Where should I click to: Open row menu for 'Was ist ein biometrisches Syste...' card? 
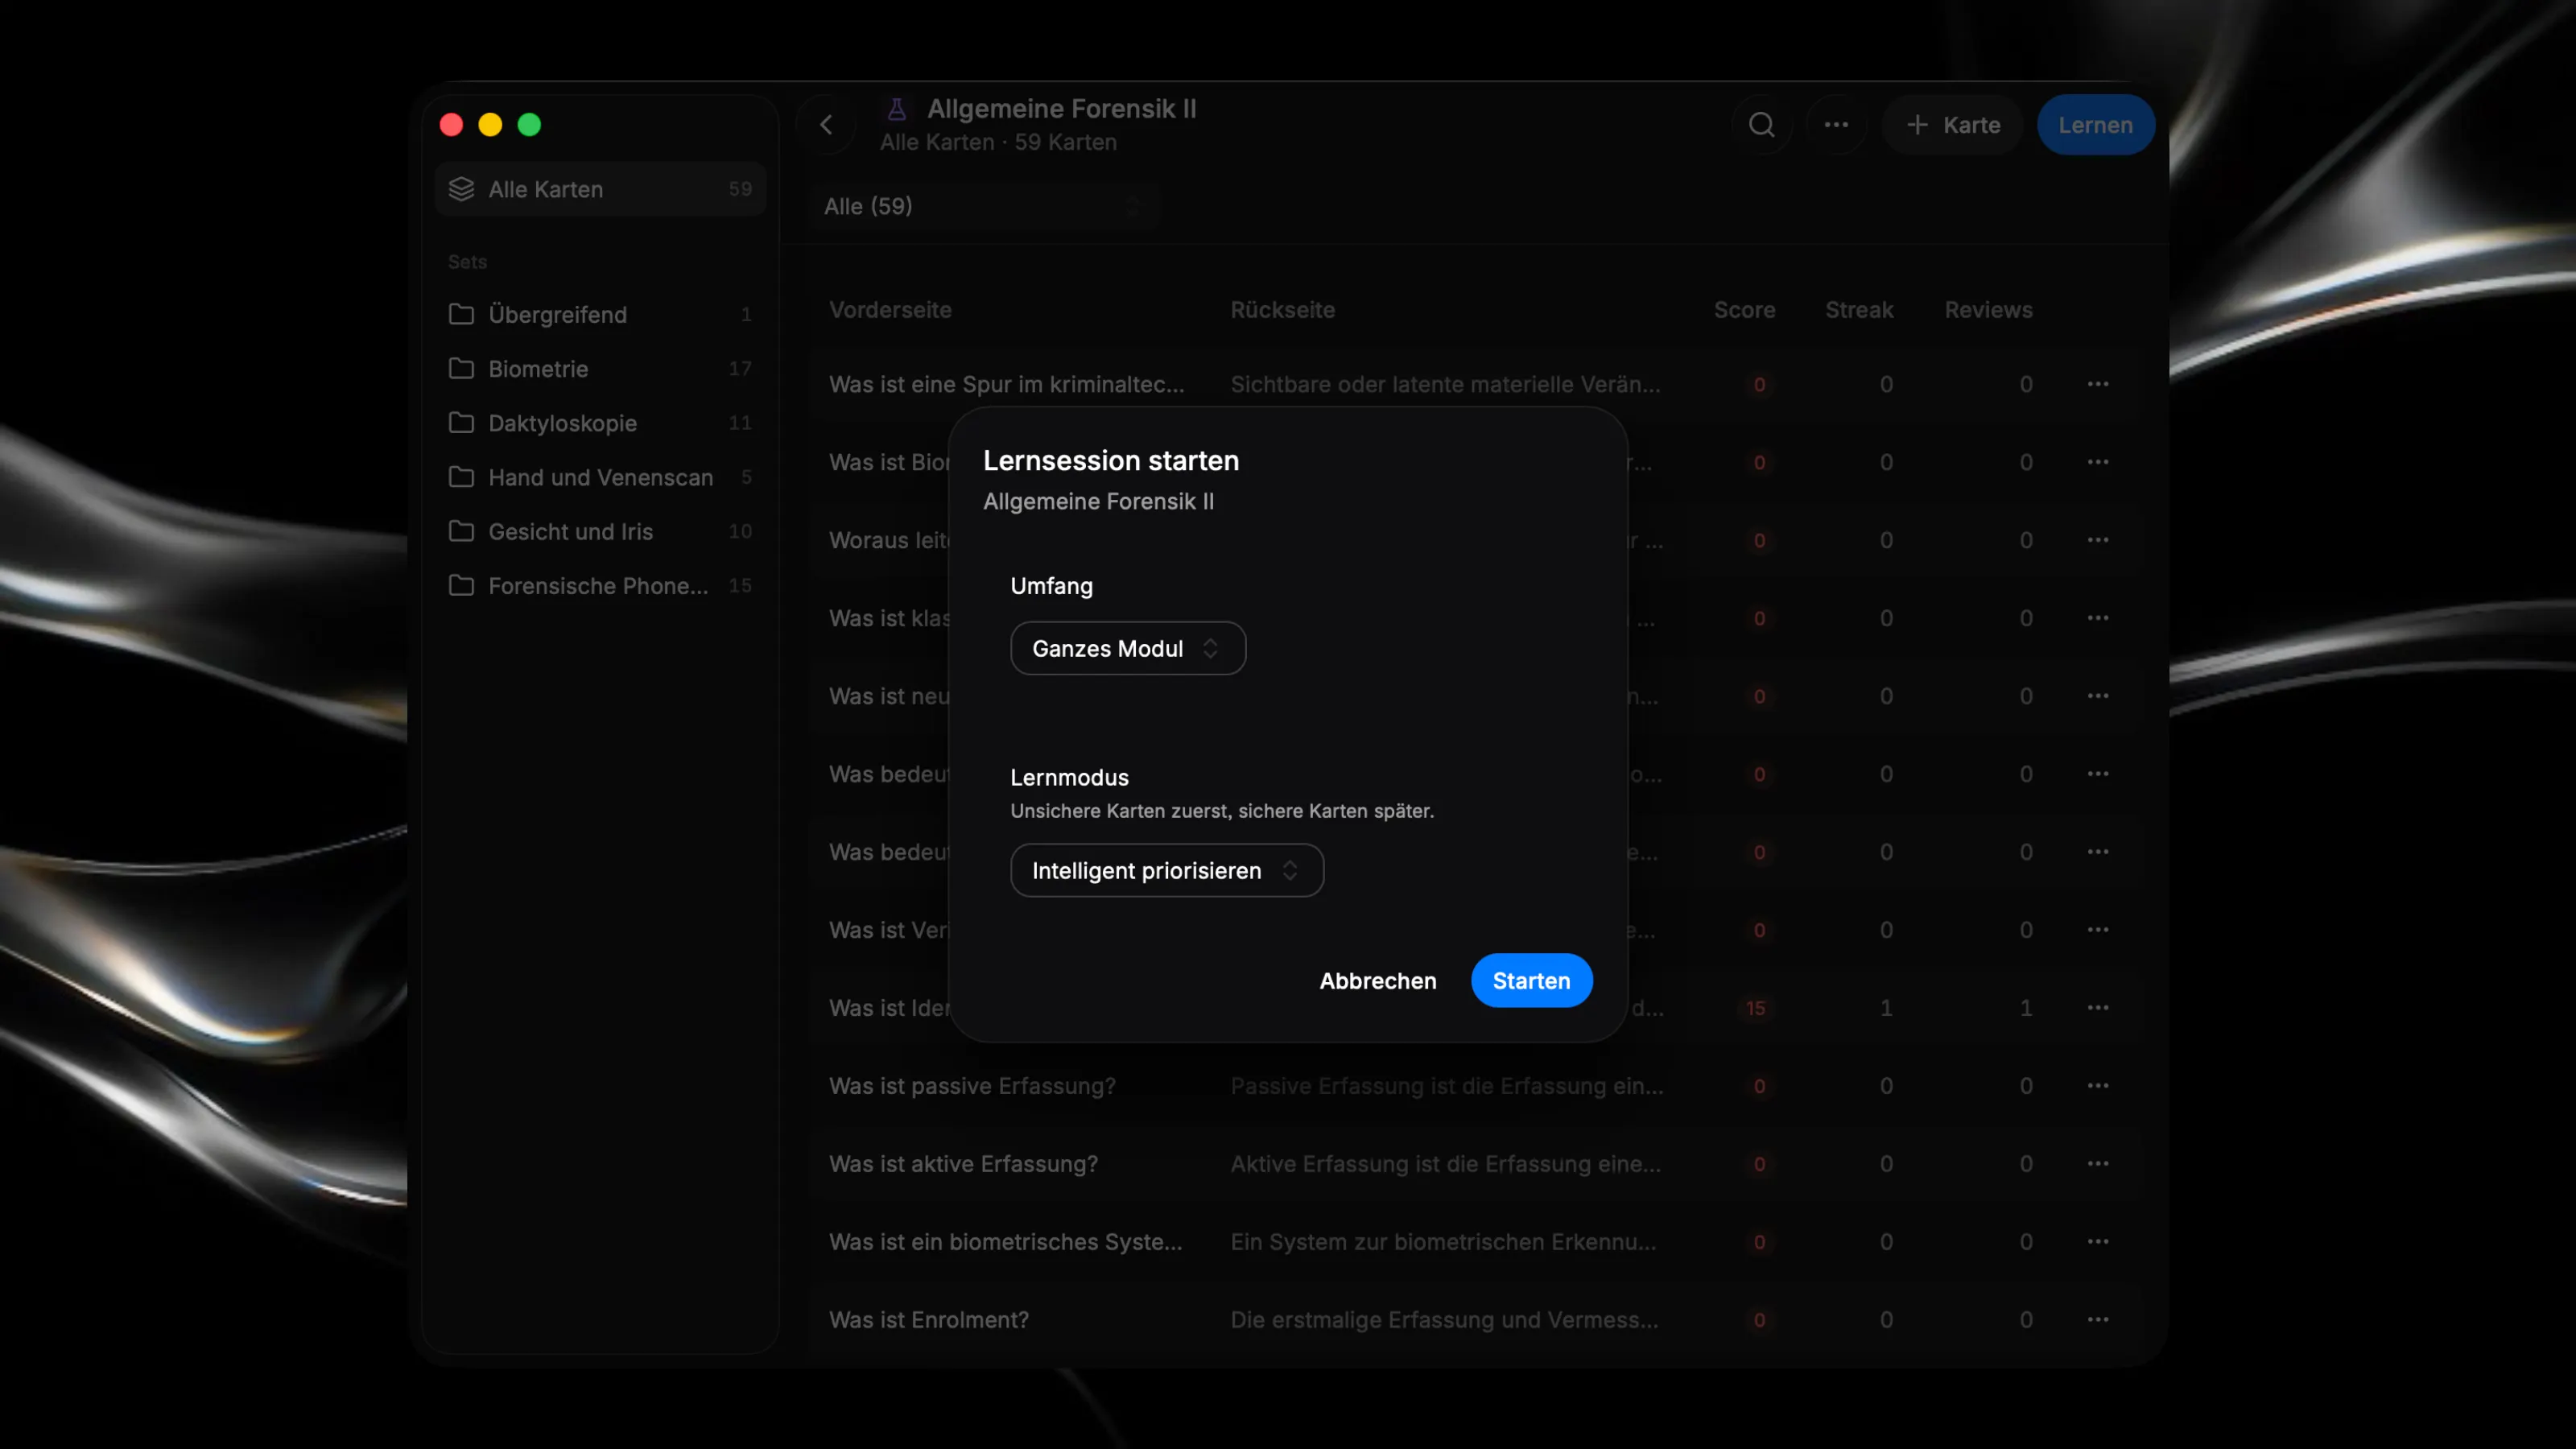(2098, 1242)
